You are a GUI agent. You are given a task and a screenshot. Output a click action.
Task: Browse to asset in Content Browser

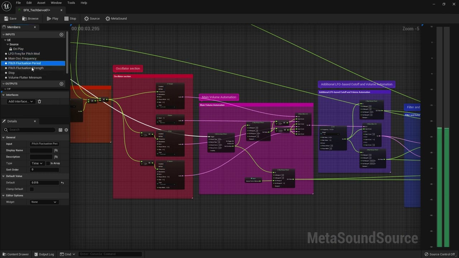pos(30,19)
